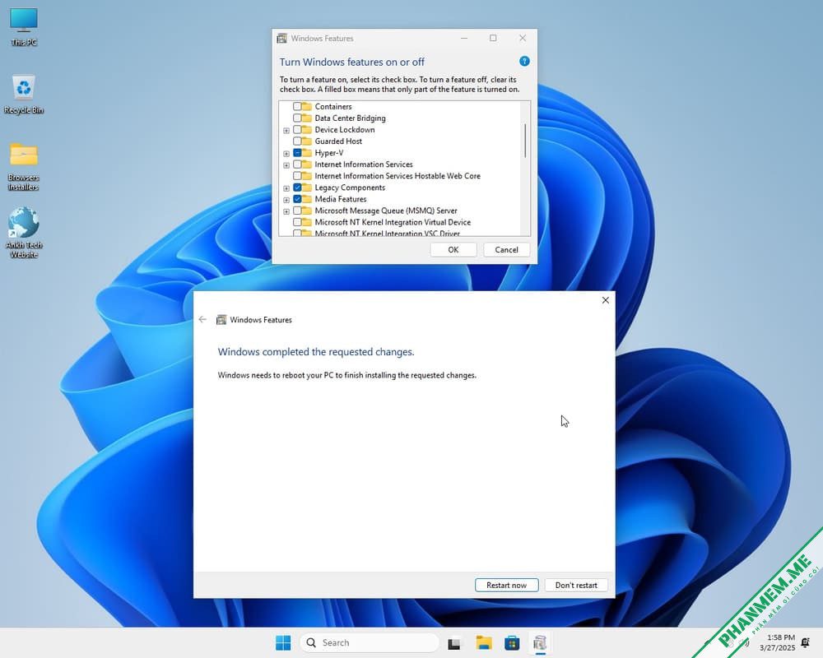Click the Media Features folder icon
Image resolution: width=823 pixels, height=658 pixels.
pos(306,199)
